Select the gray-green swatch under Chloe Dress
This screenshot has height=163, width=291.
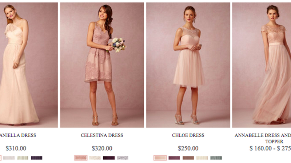pyautogui.click(x=216, y=158)
